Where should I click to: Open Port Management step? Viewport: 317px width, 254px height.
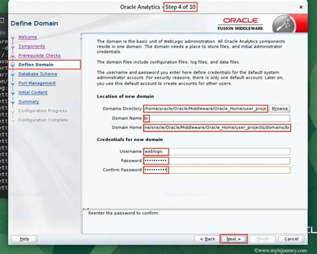pyautogui.click(x=37, y=83)
